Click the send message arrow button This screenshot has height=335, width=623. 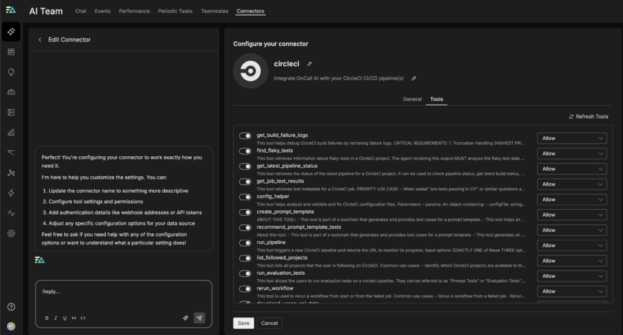200,317
